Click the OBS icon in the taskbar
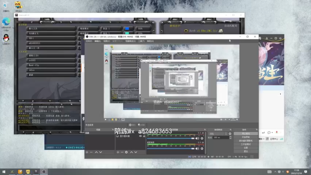Viewport: 311px width, 175px height. point(44,171)
